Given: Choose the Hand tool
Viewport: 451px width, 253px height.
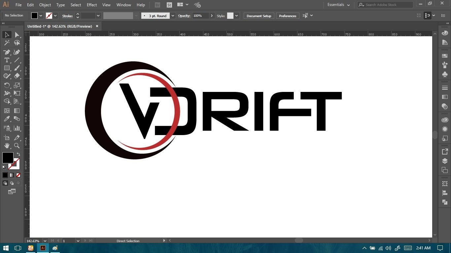Looking at the screenshot, I should pyautogui.click(x=7, y=146).
